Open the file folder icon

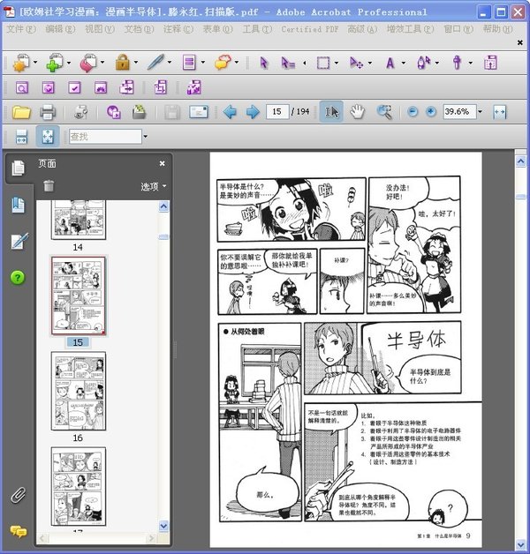[x=21, y=112]
